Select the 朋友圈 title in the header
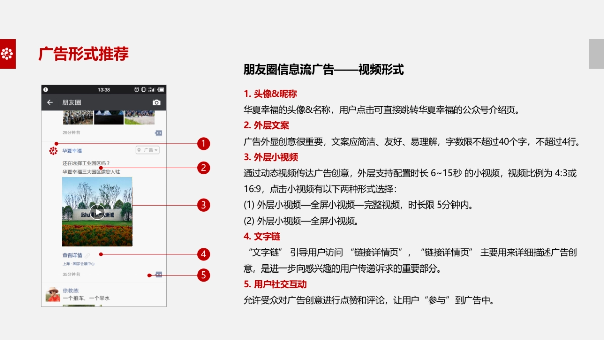Viewport: 604px width, 340px height. click(71, 102)
